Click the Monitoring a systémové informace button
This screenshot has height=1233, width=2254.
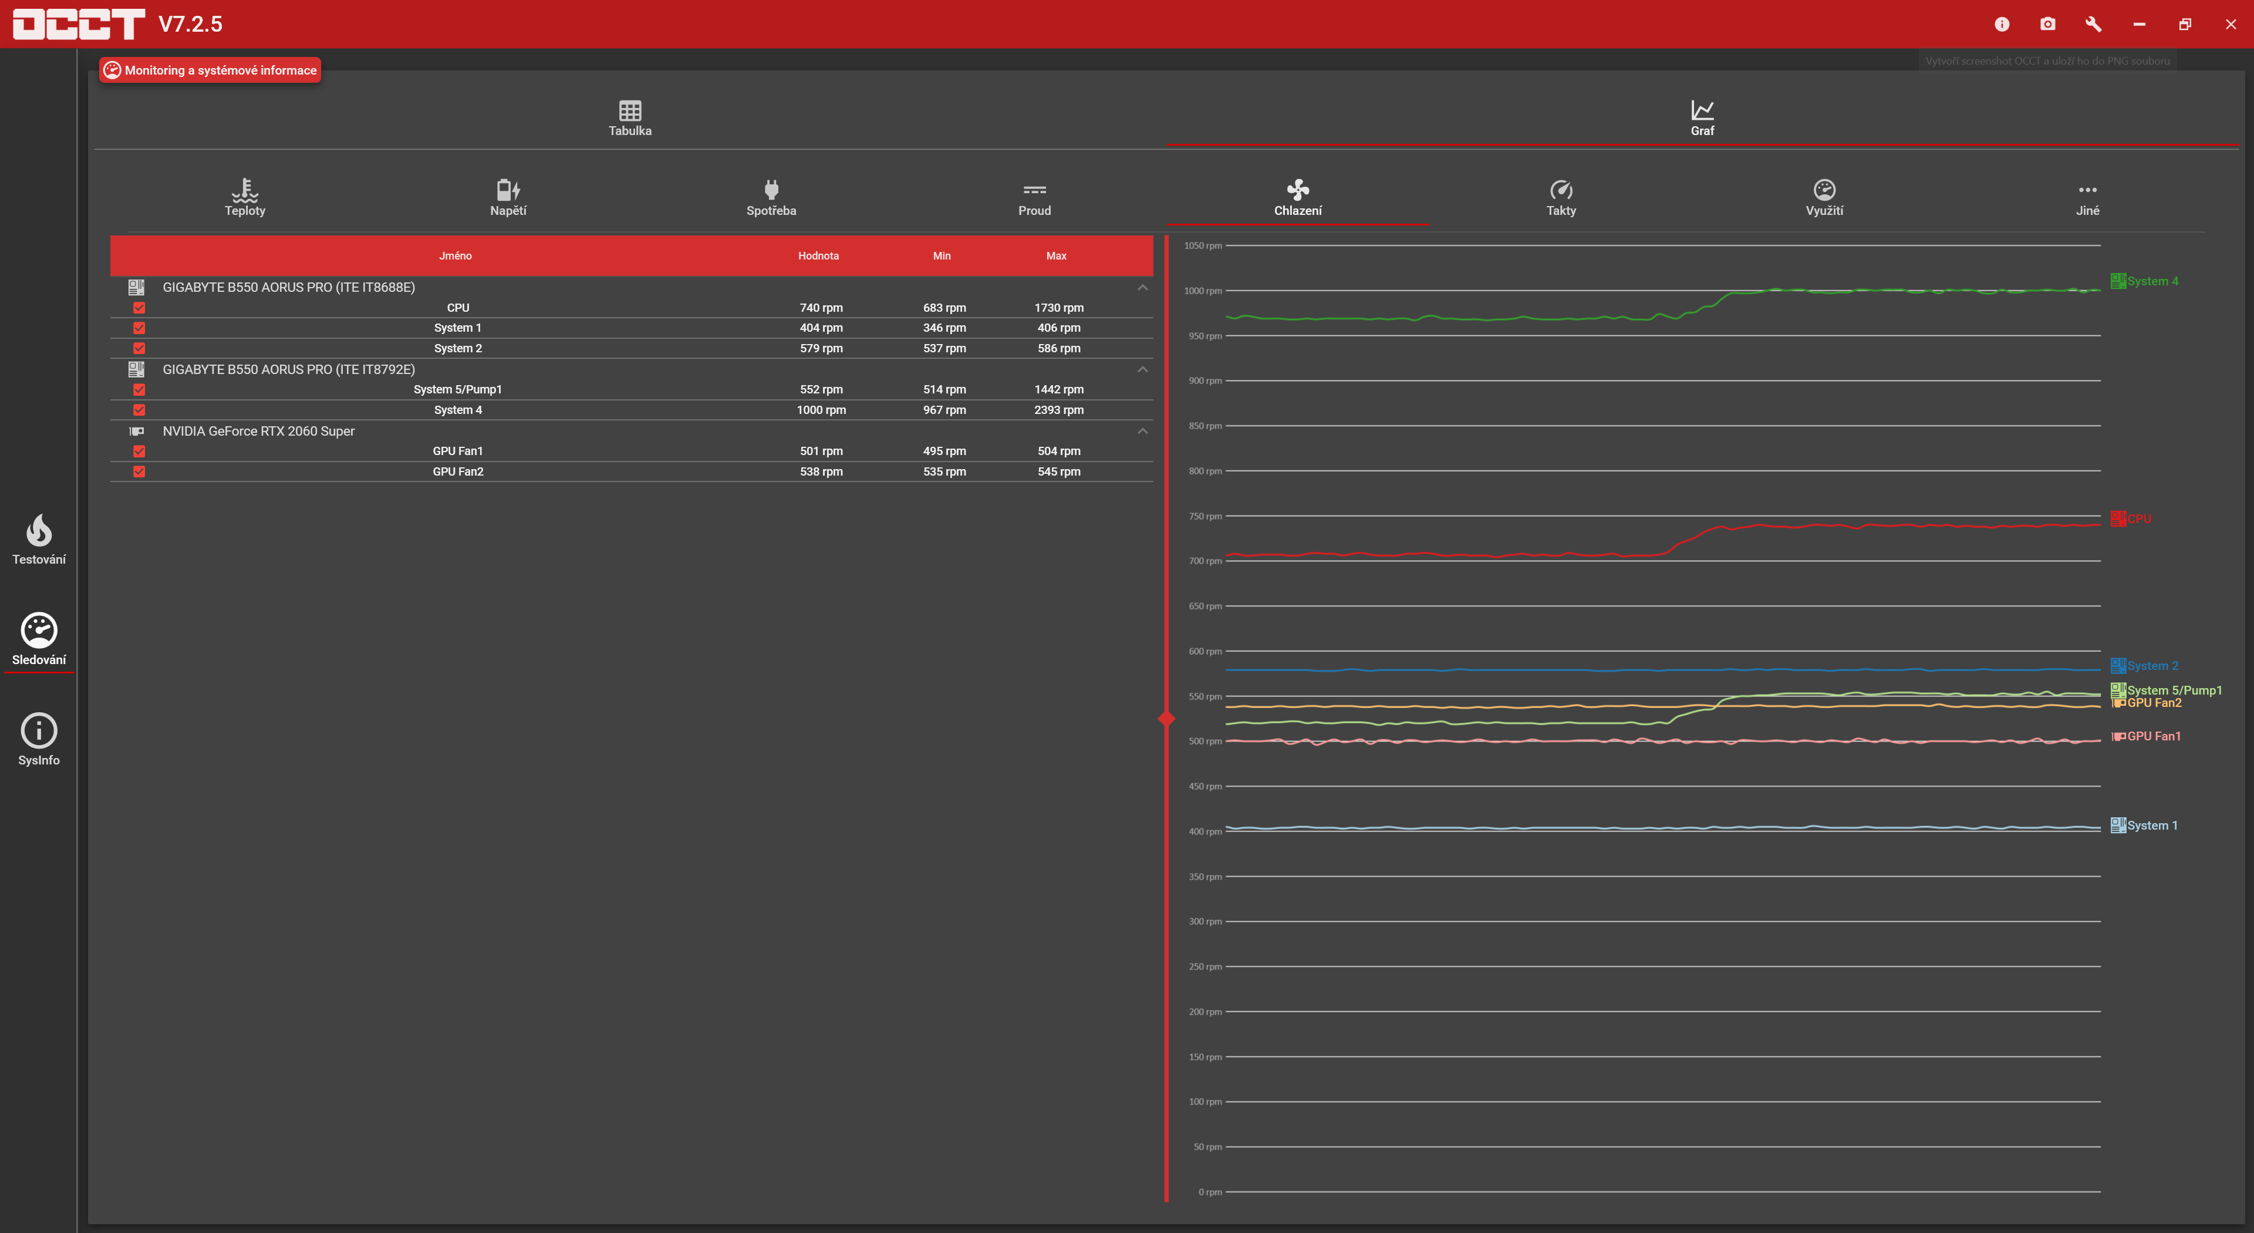click(x=210, y=70)
